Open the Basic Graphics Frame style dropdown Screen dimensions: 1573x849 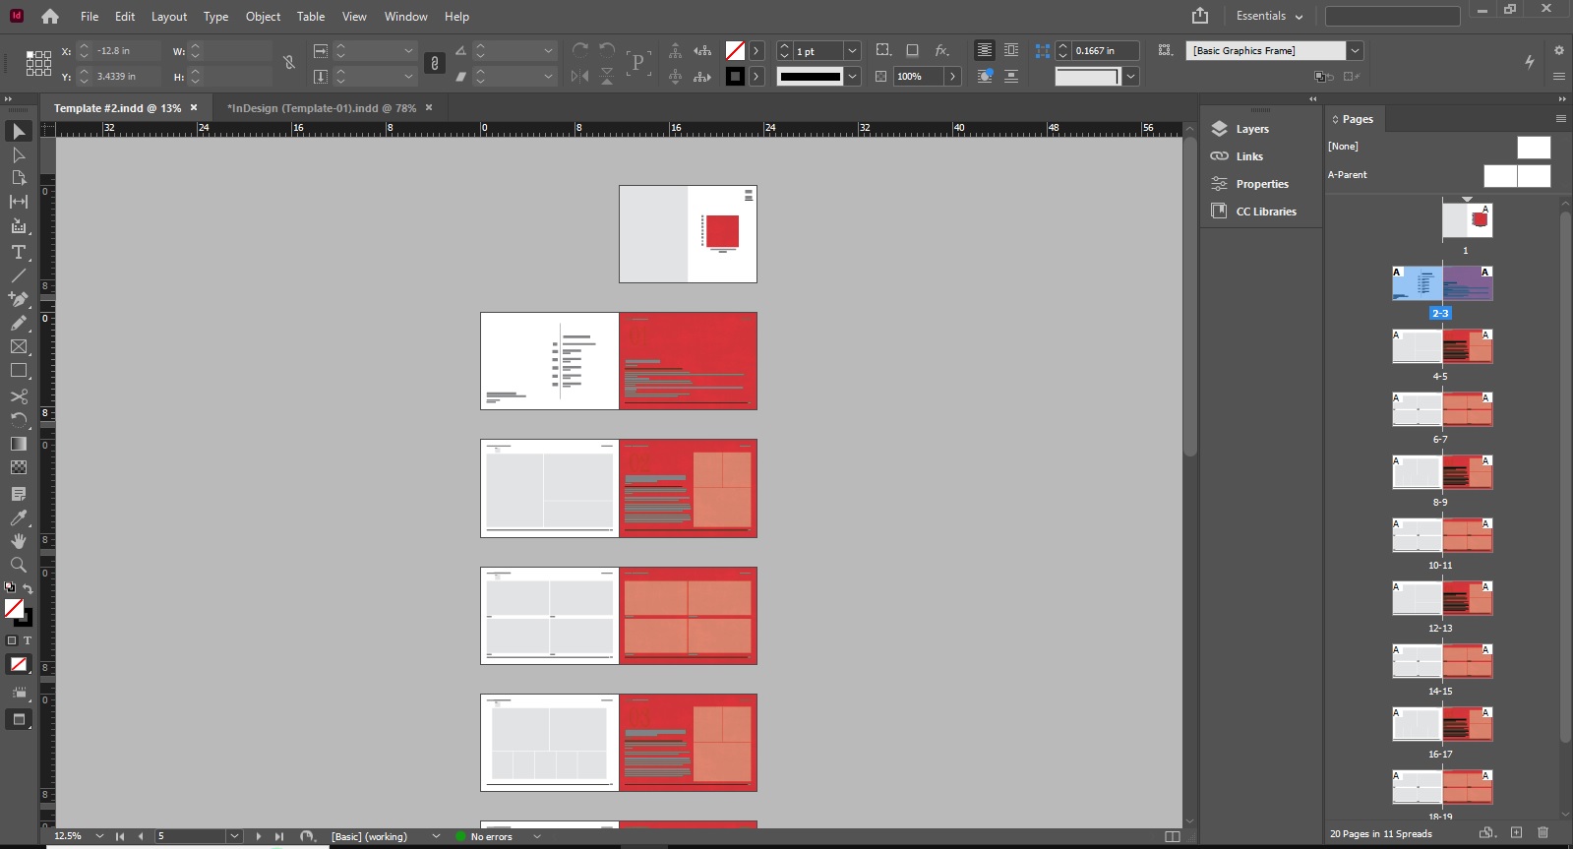click(1356, 50)
